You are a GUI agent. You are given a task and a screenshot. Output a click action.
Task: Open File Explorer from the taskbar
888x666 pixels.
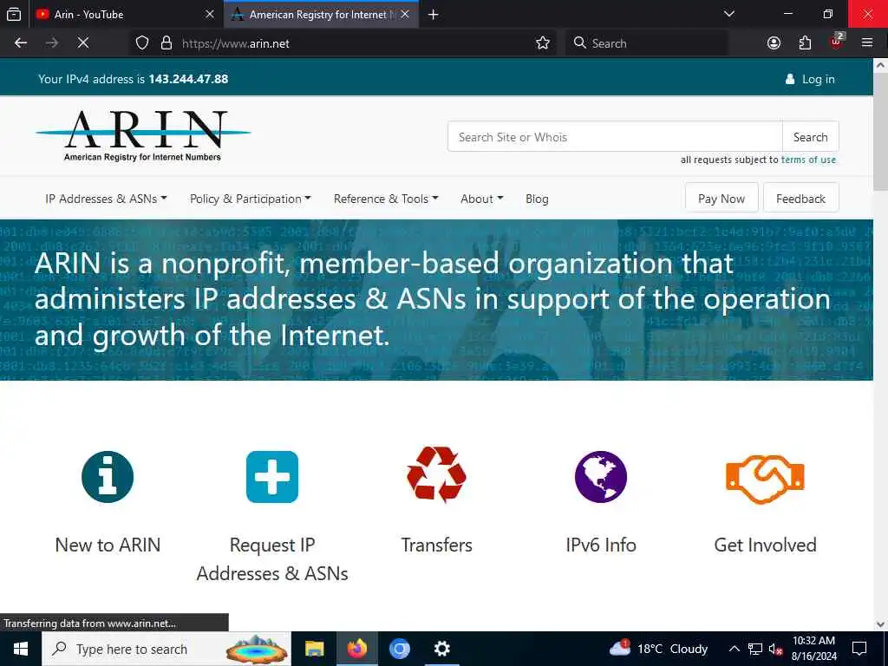tap(314, 649)
